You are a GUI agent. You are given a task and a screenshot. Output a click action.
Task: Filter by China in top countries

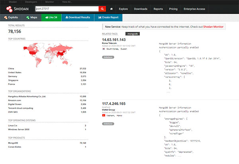tap(11, 68)
